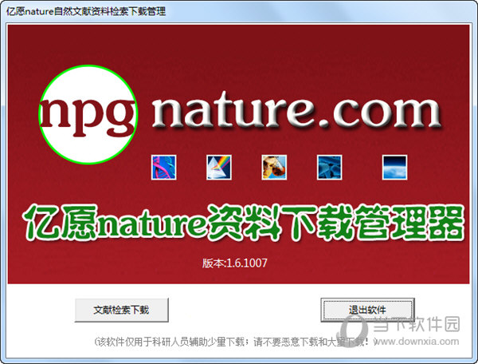This screenshot has width=478, height=364.
Task: Open the 文献检索下载 button
Action: pyautogui.click(x=121, y=310)
